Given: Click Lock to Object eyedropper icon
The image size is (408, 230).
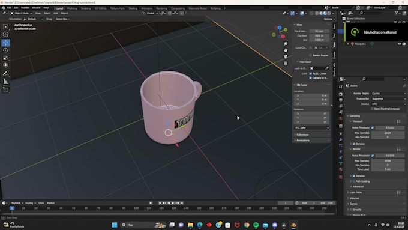Looking at the screenshot, I should click(x=327, y=68).
